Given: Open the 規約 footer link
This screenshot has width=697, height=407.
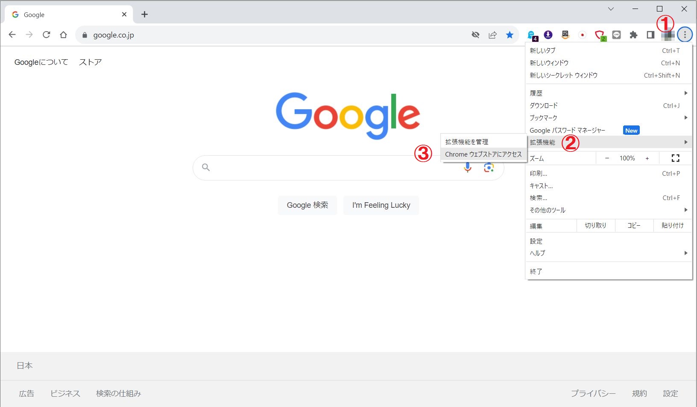Looking at the screenshot, I should (639, 393).
